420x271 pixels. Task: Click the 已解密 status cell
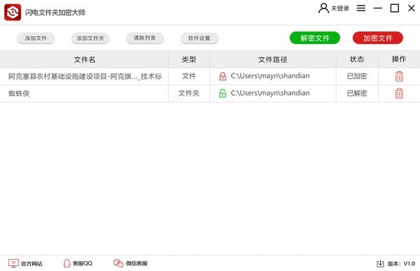click(x=357, y=94)
